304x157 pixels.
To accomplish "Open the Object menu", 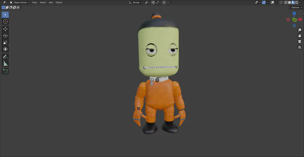I will [59, 2].
